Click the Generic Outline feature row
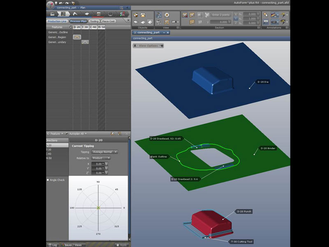This screenshot has width=329, height=247. coord(58,33)
